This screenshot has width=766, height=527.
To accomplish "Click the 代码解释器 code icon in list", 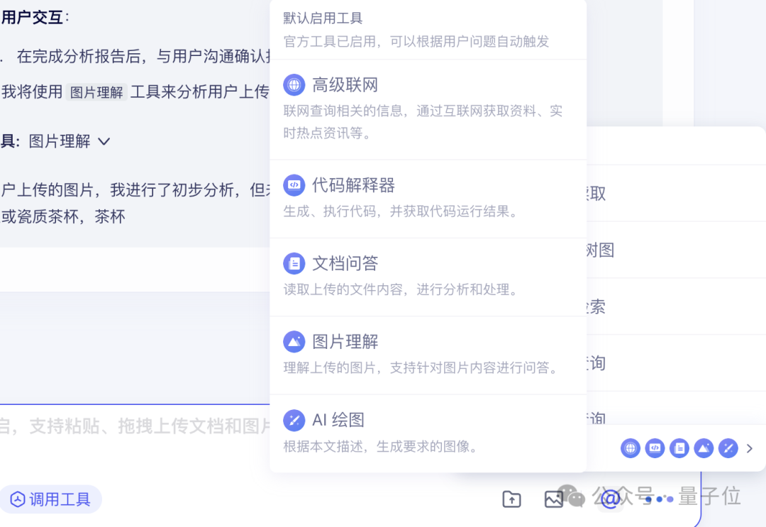I will click(294, 185).
